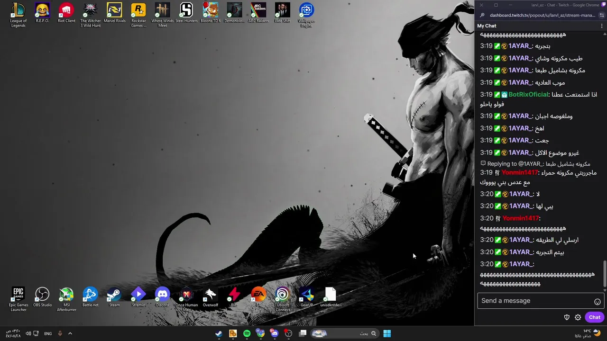The height and width of the screenshot is (341, 607).
Task: Select the ARC Raiders desktop shortcut
Action: 258,13
